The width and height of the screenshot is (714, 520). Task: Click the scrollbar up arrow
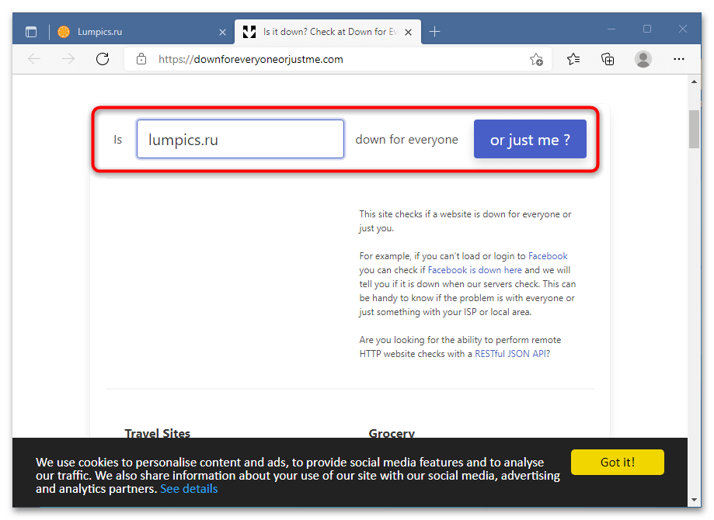[694, 82]
